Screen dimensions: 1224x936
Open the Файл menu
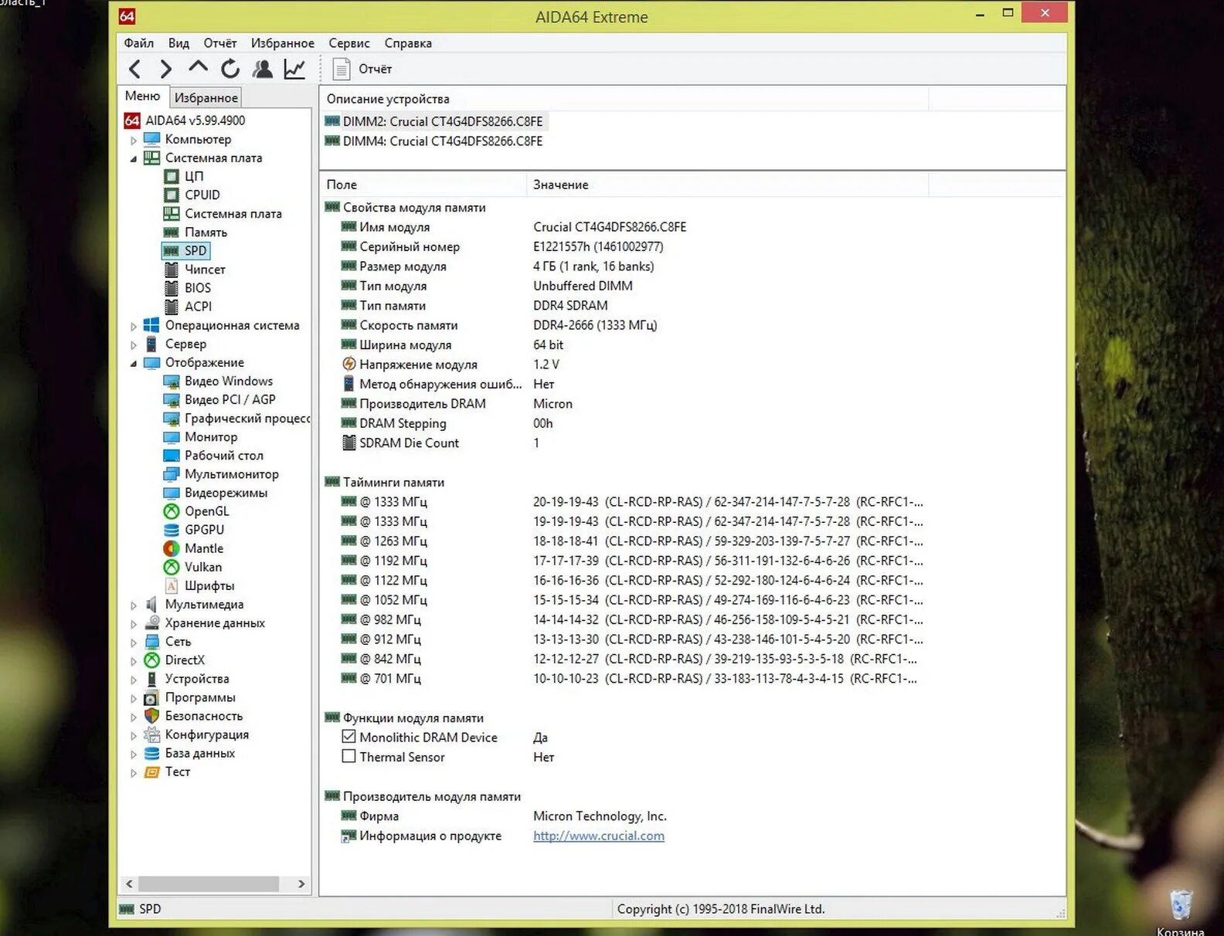[139, 43]
